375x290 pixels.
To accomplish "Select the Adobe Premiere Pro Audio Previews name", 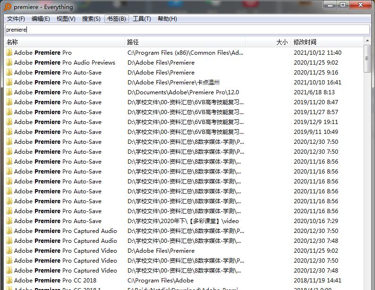I will coord(65,63).
